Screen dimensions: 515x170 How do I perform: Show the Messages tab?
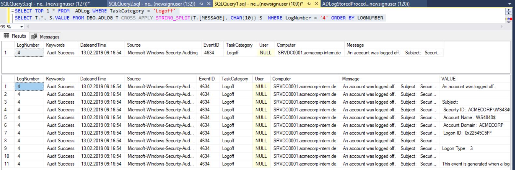46,36
